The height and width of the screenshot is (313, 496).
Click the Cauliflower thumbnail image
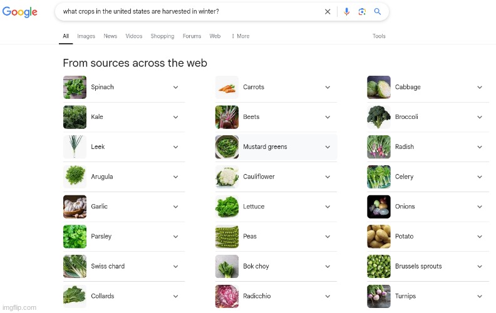coord(227,177)
